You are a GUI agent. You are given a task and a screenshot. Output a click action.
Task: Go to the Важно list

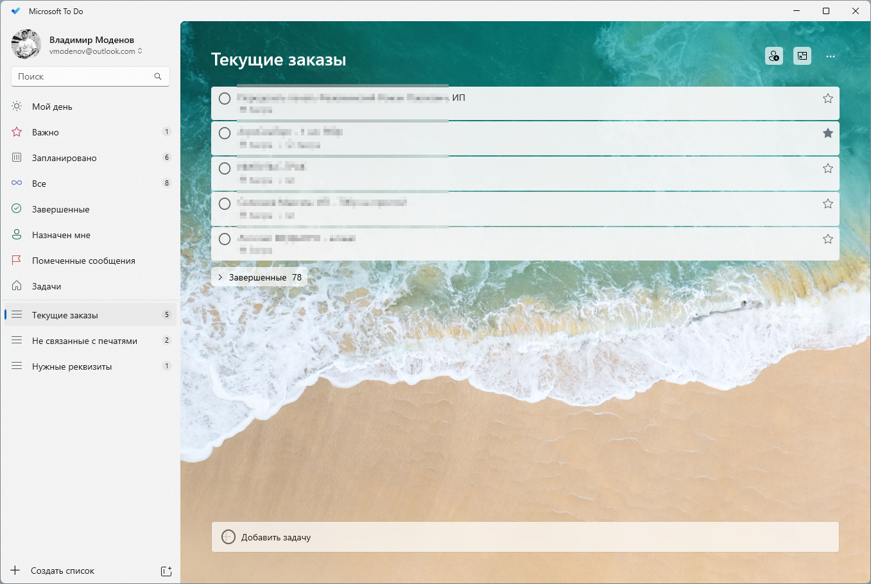(x=90, y=132)
